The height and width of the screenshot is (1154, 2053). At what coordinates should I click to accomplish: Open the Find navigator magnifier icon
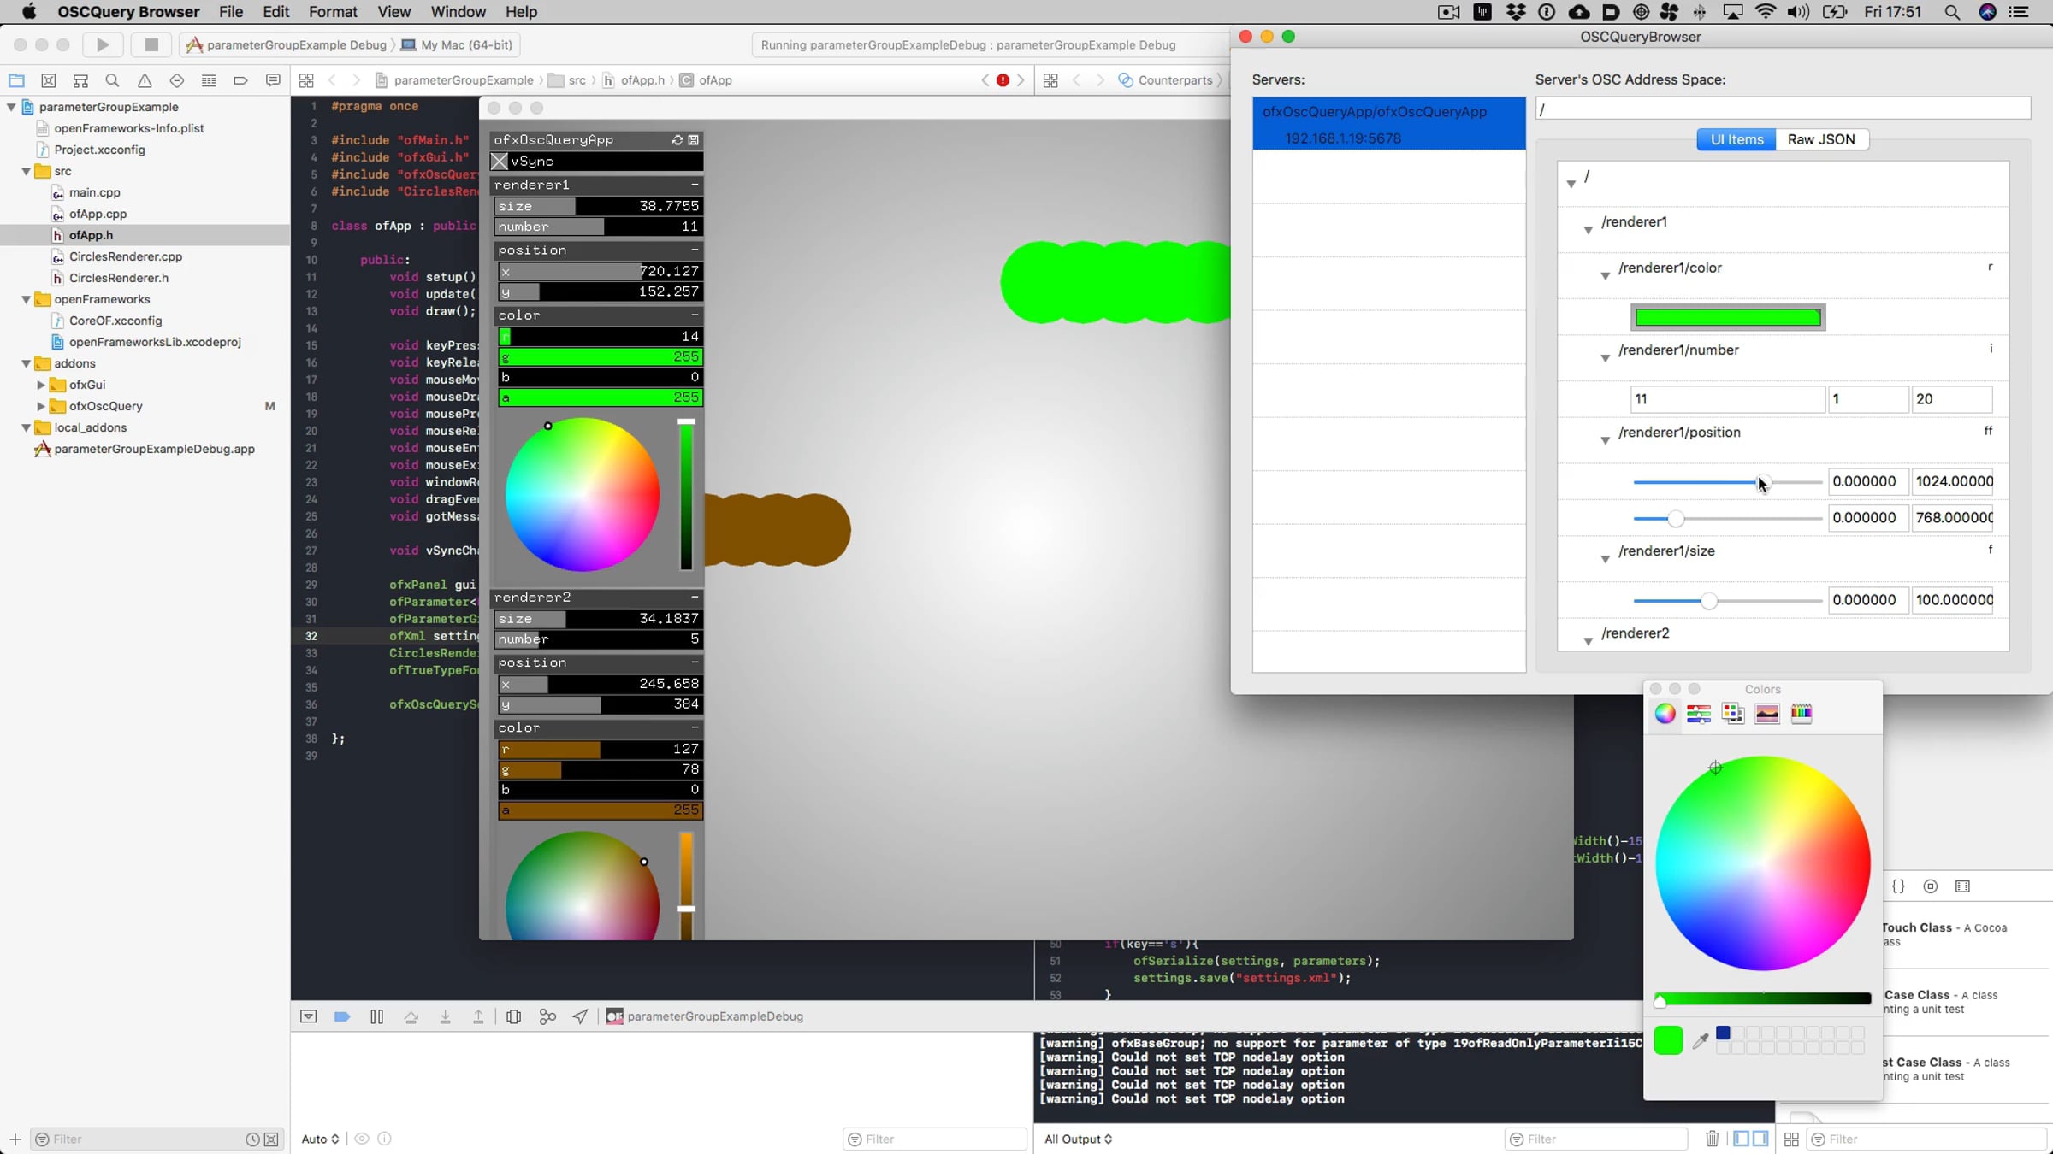tap(112, 80)
